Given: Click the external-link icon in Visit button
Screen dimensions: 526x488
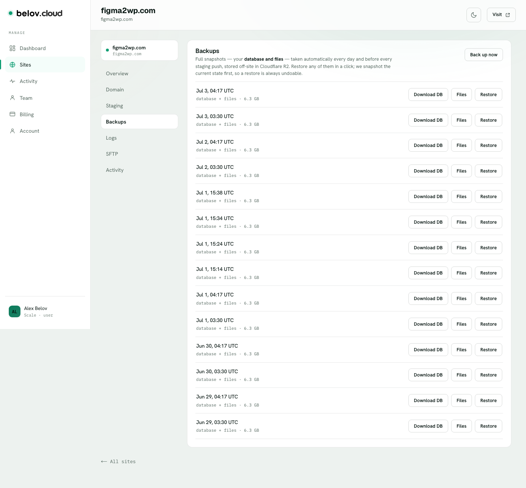Looking at the screenshot, I should pos(508,15).
